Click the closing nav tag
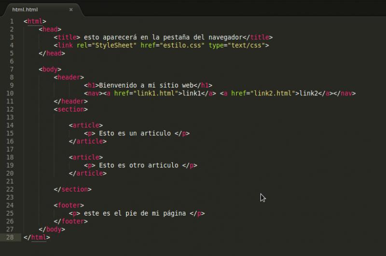The image size is (386, 256). pos(345,93)
